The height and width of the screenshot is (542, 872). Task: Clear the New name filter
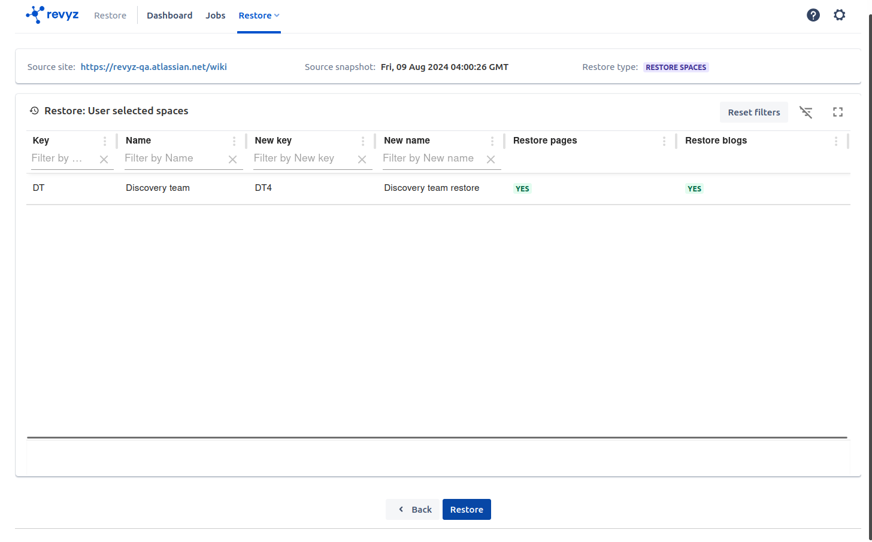pyautogui.click(x=490, y=159)
